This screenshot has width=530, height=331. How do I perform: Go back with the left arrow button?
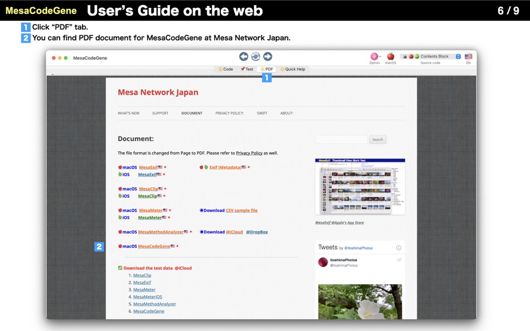coord(243,56)
